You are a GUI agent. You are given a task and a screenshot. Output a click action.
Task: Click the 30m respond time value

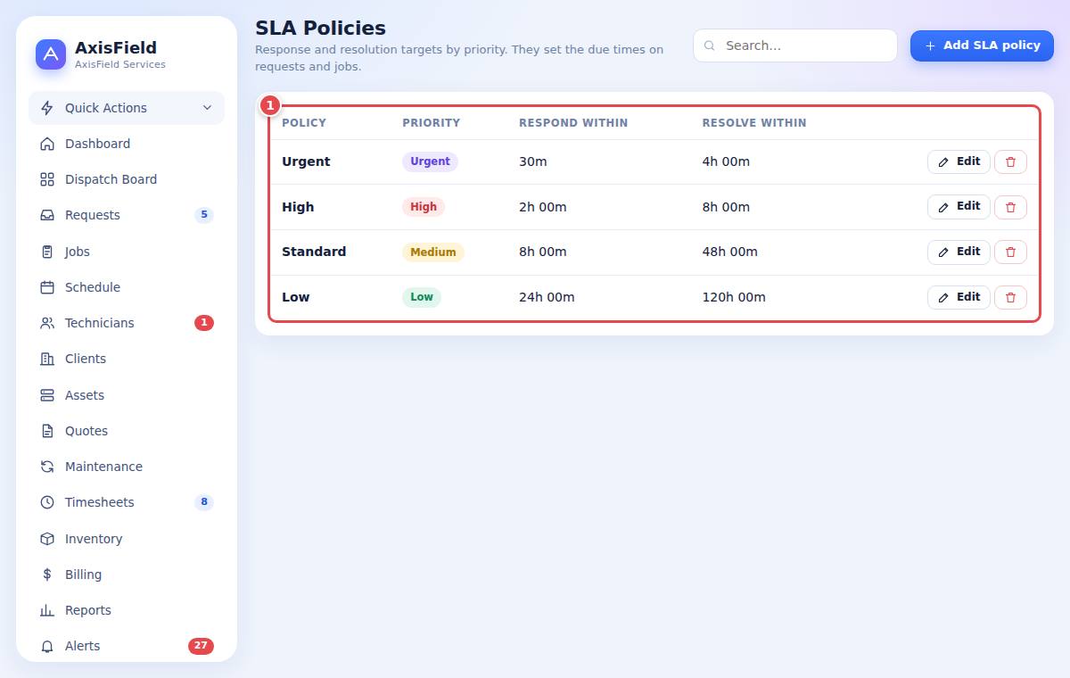[x=533, y=161]
